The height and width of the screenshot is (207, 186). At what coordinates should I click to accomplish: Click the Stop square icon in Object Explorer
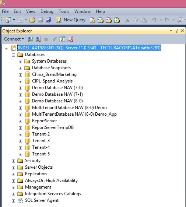pyautogui.click(x=46, y=39)
